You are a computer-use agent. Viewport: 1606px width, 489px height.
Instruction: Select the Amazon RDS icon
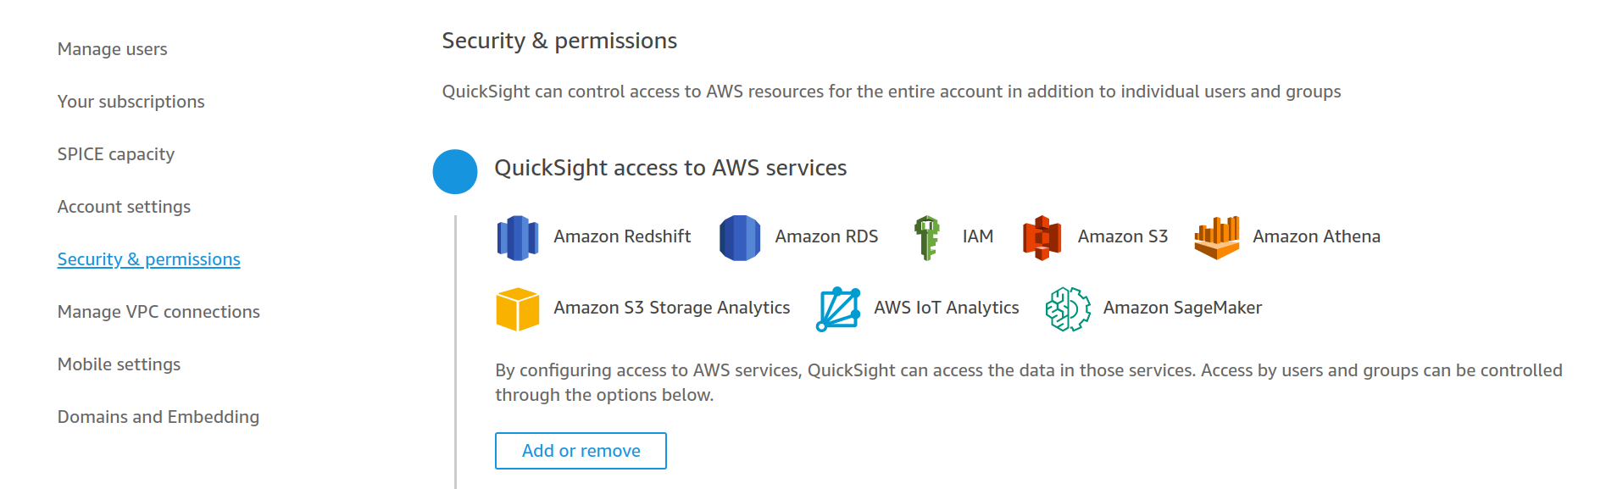pyautogui.click(x=737, y=236)
